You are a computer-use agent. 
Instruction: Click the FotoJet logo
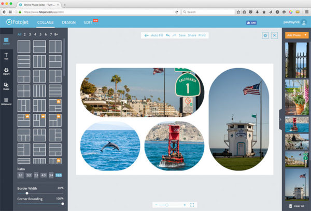click(x=18, y=22)
